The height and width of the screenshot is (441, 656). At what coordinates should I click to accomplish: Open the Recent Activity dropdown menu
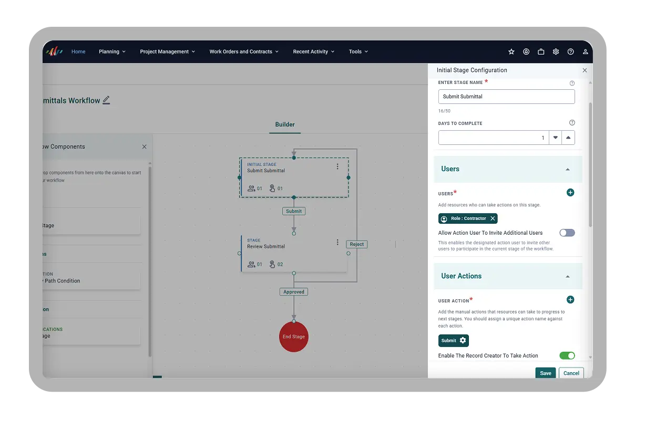coord(313,51)
